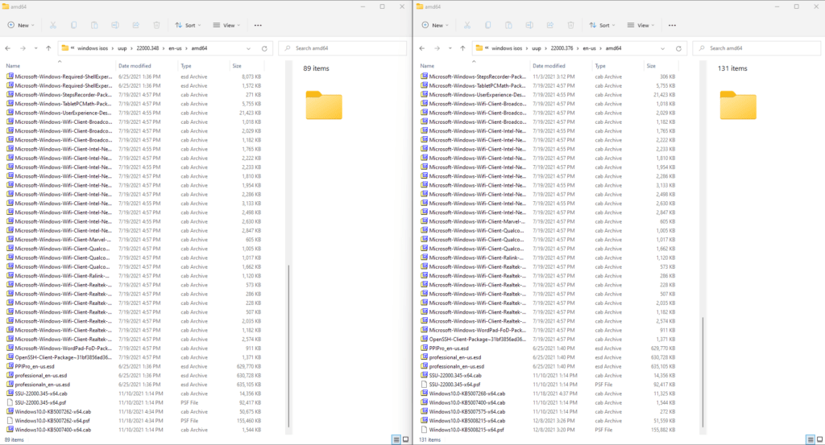Click the 22000.376 breadcrumb in right address bar
This screenshot has width=825, height=445.
click(562, 48)
